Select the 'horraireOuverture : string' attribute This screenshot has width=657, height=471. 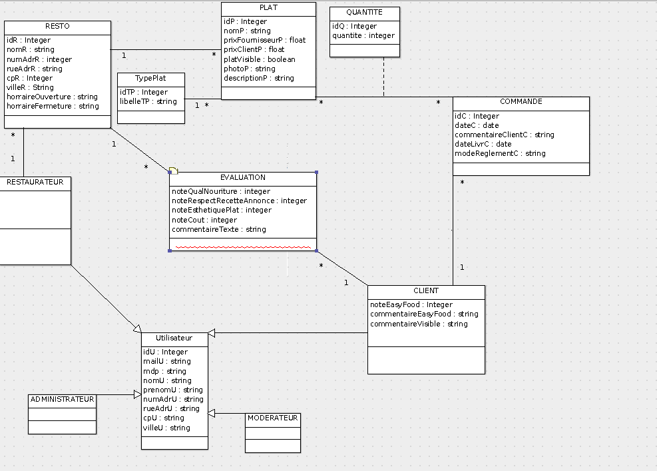53,97
